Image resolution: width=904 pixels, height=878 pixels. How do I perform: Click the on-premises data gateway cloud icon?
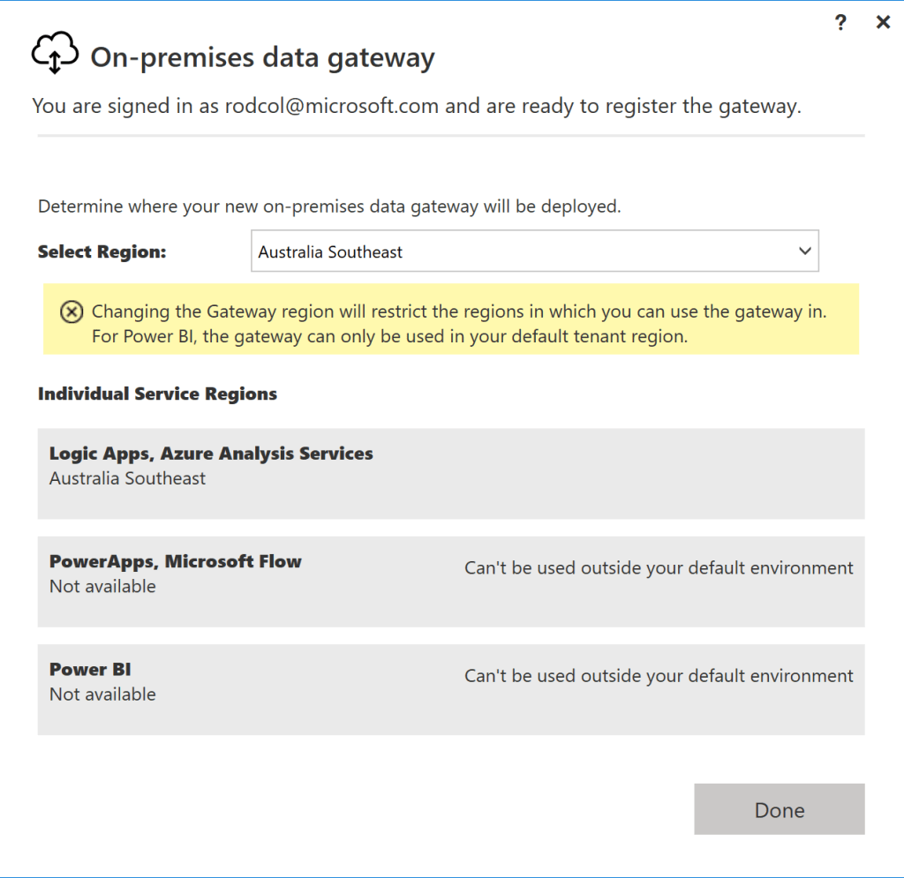54,54
